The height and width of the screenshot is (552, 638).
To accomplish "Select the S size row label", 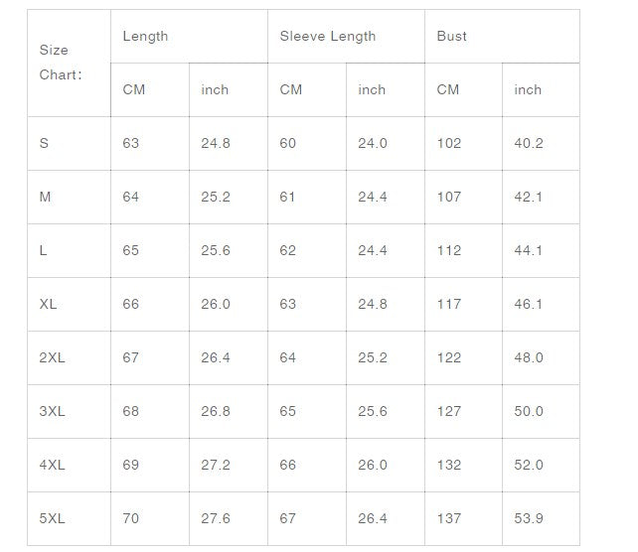I will click(44, 144).
